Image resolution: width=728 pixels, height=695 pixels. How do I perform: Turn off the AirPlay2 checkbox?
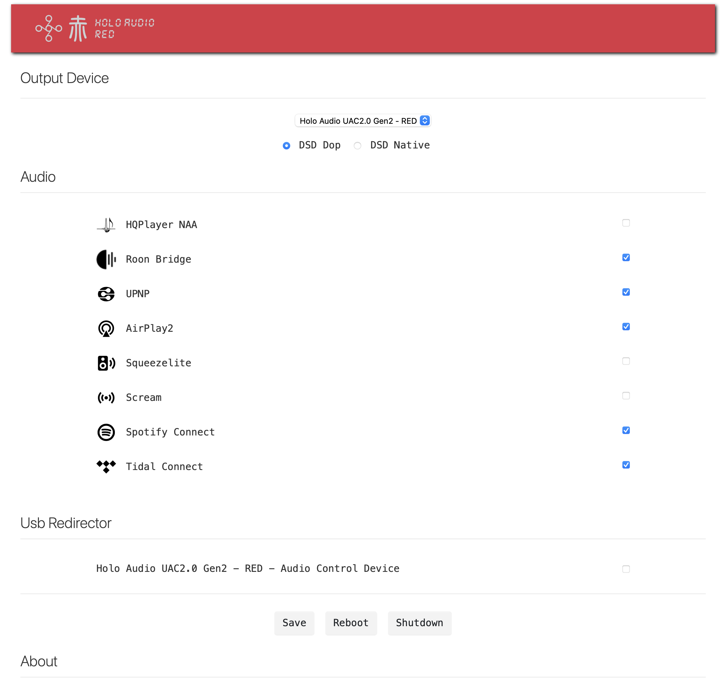pyautogui.click(x=626, y=327)
